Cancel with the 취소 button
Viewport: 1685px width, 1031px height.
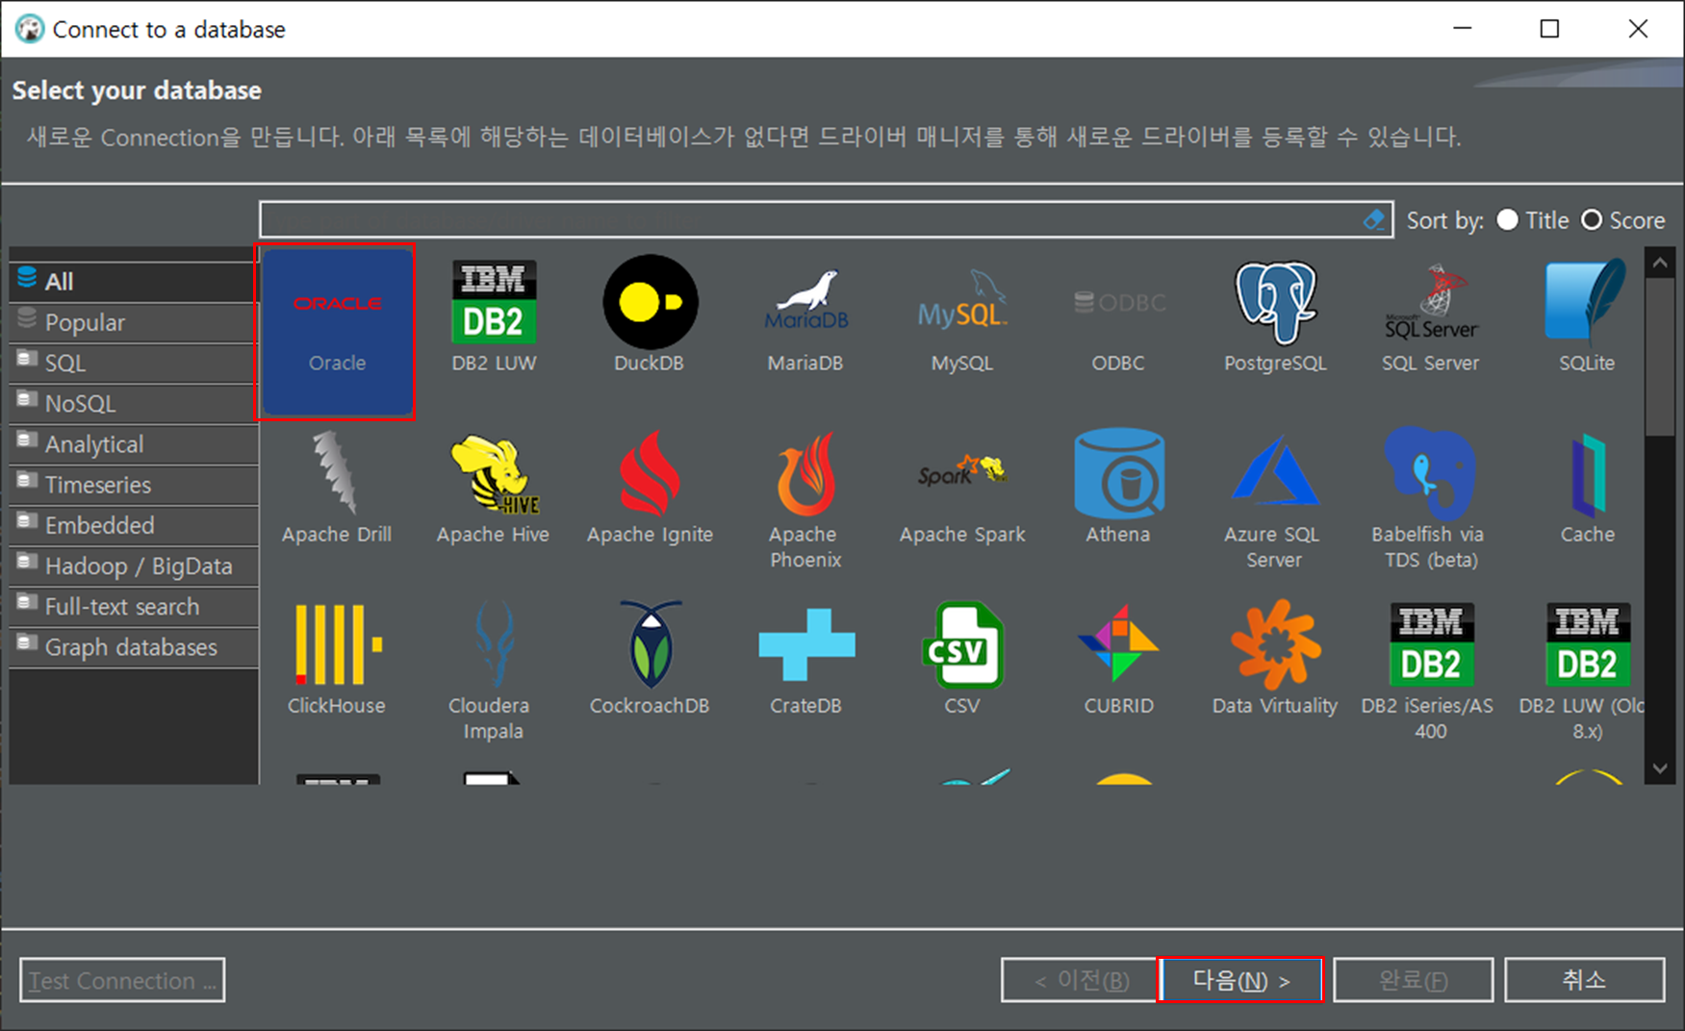[1585, 980]
